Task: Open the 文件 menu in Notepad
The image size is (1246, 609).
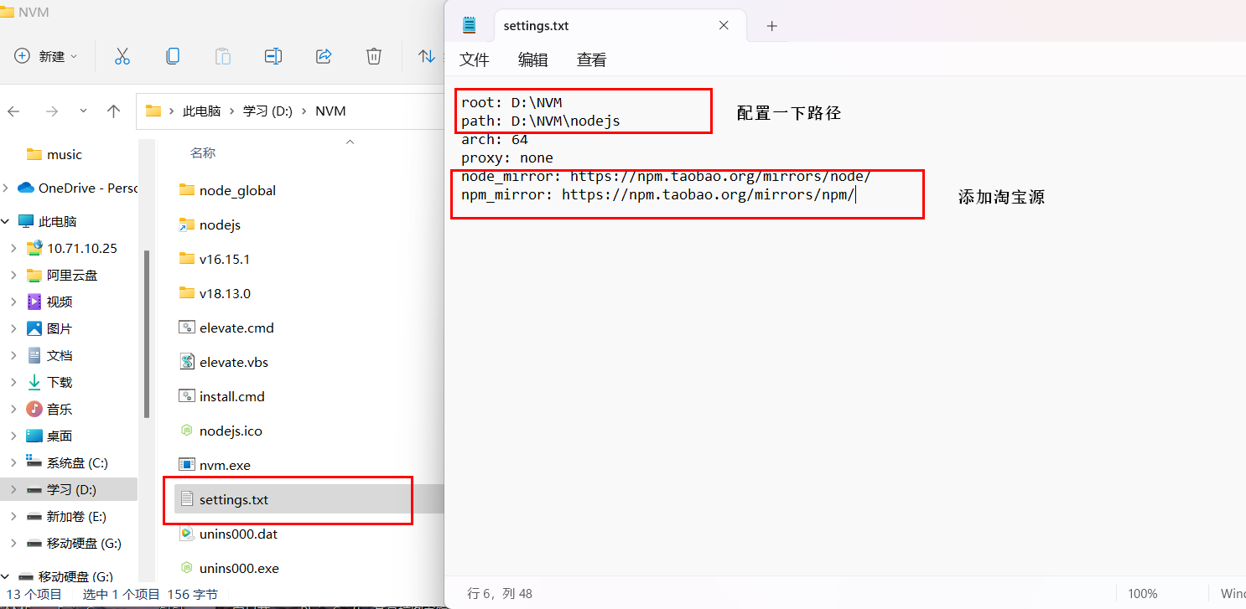Action: (x=475, y=59)
